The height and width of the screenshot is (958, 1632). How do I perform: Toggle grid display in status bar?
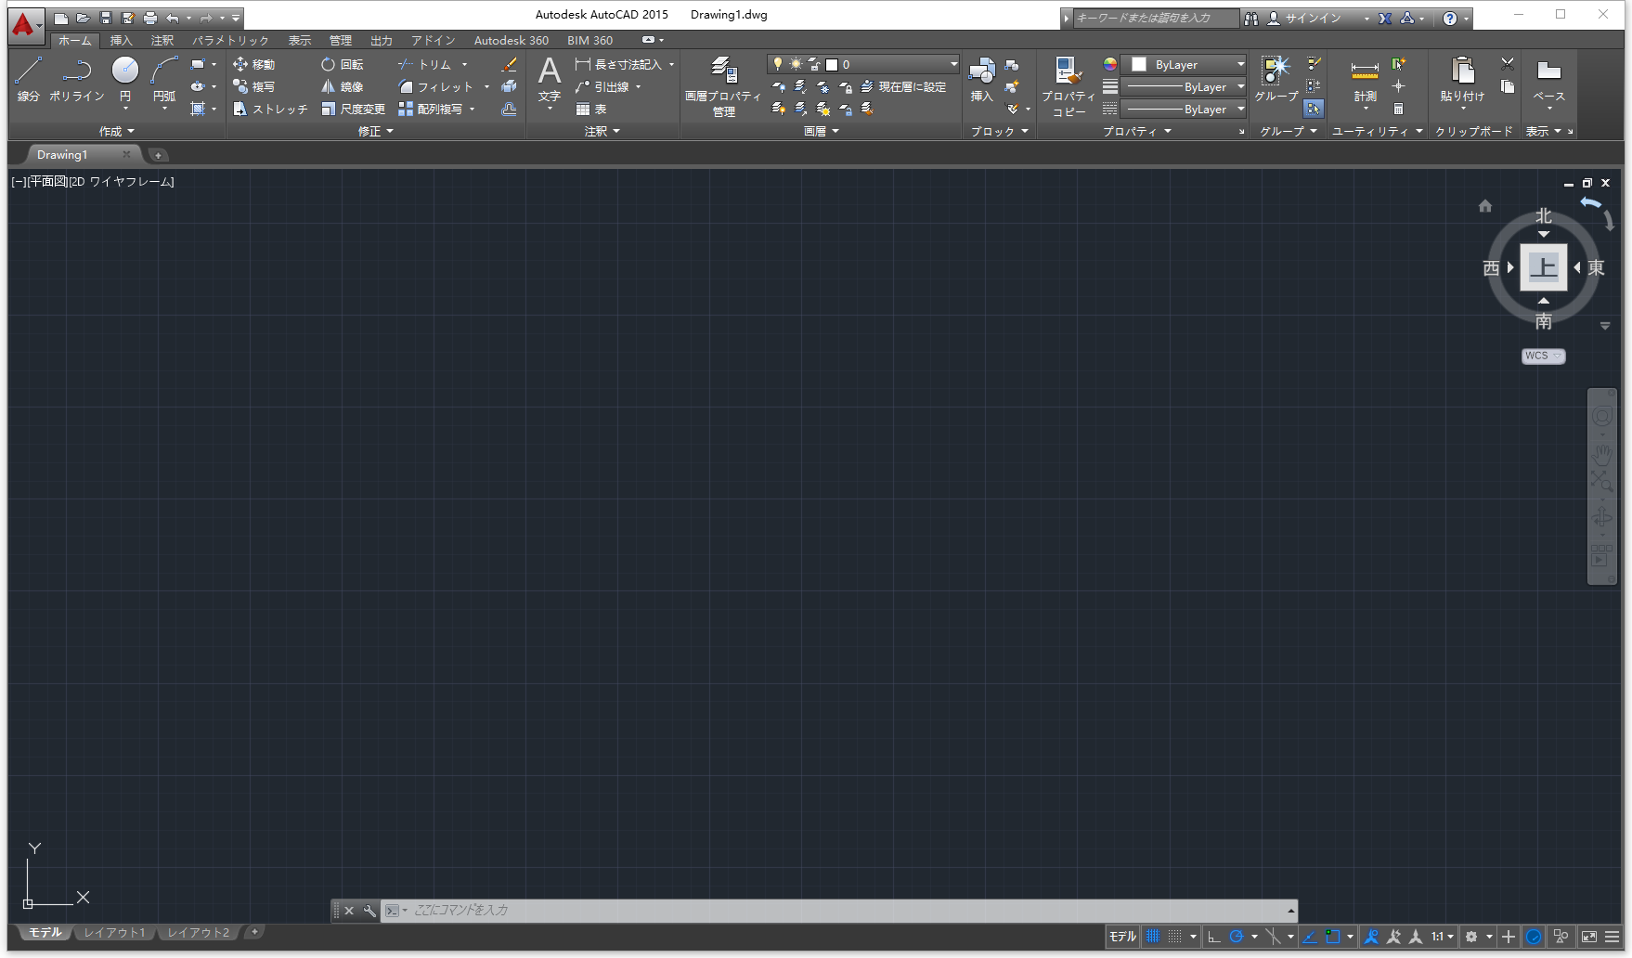(1153, 937)
